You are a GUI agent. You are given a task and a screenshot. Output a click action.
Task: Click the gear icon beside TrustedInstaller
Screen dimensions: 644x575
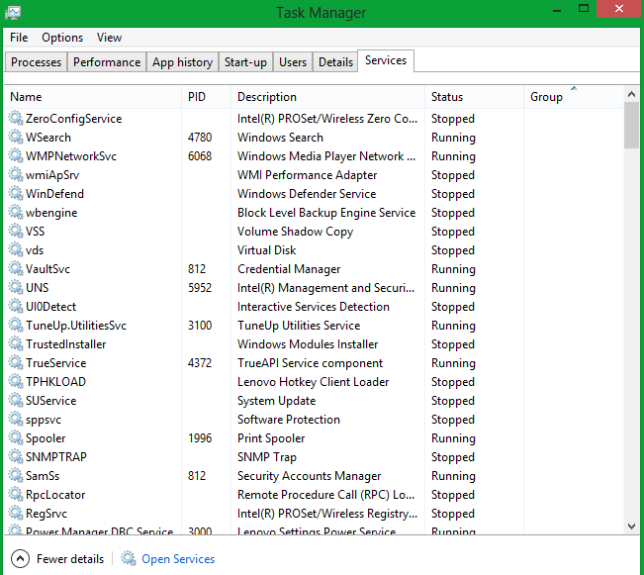[16, 343]
